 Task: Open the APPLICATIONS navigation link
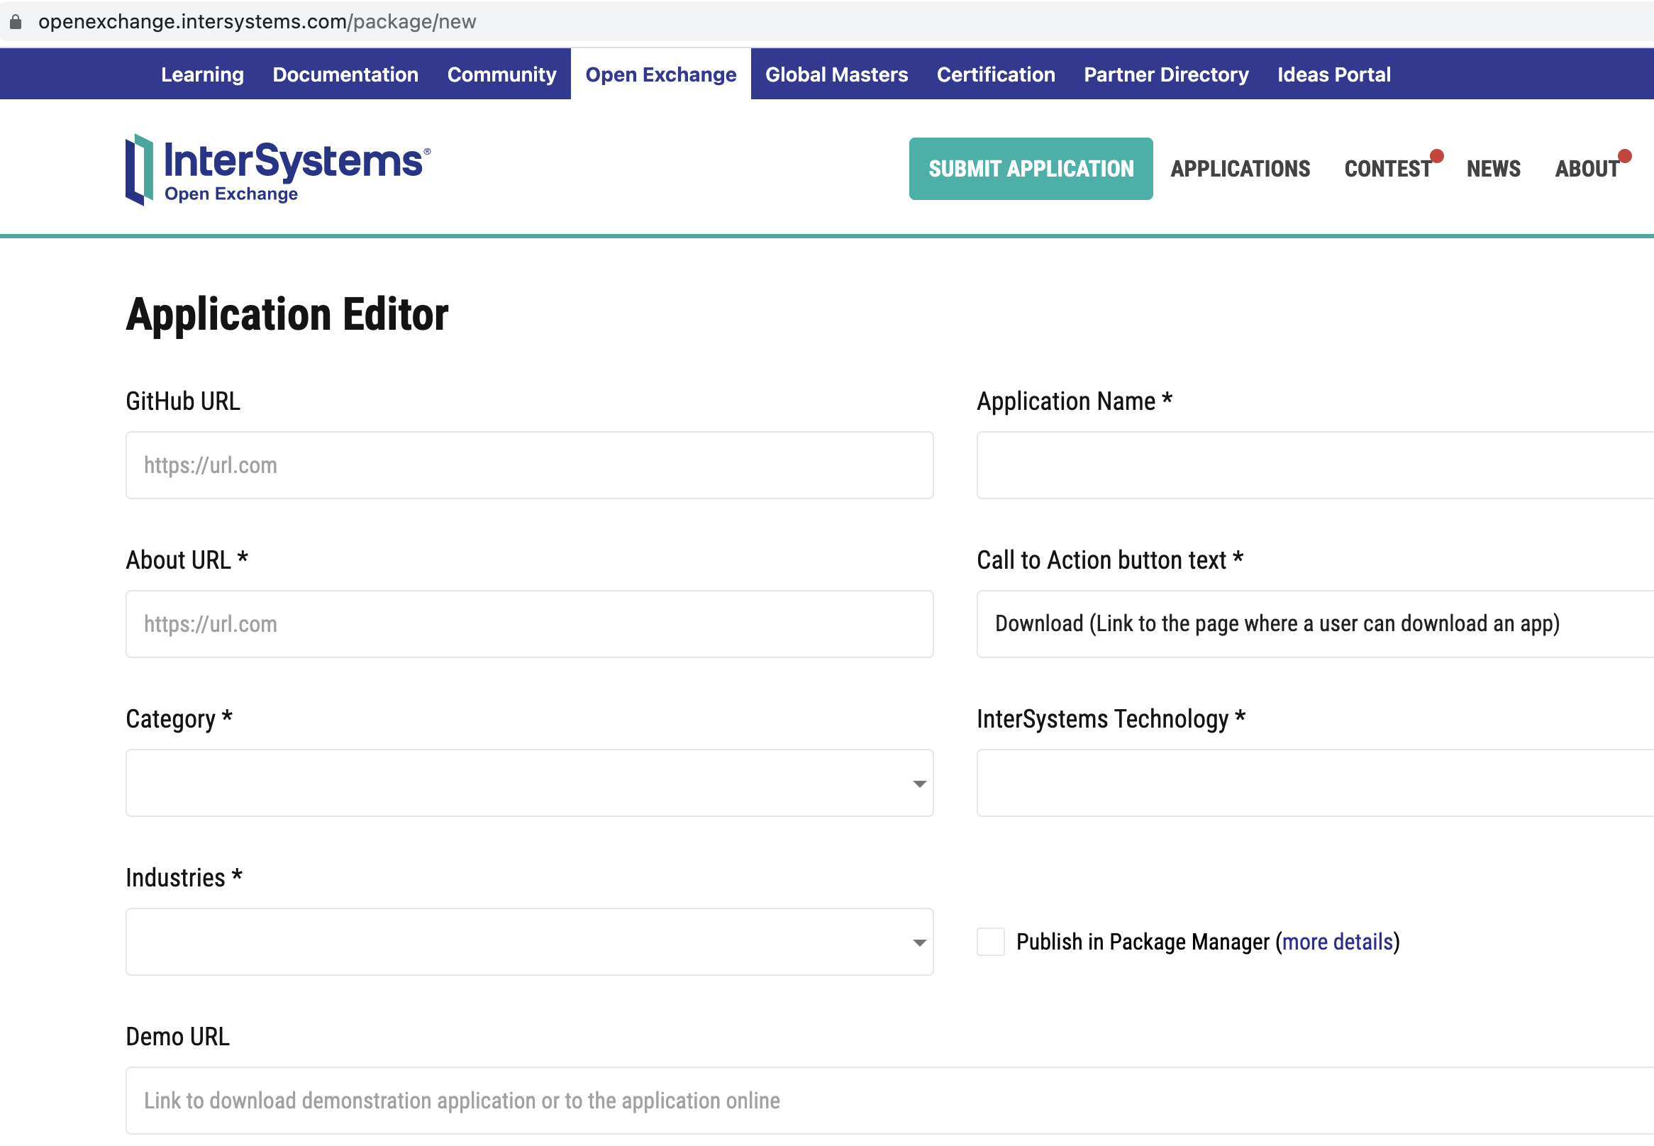[1240, 169]
